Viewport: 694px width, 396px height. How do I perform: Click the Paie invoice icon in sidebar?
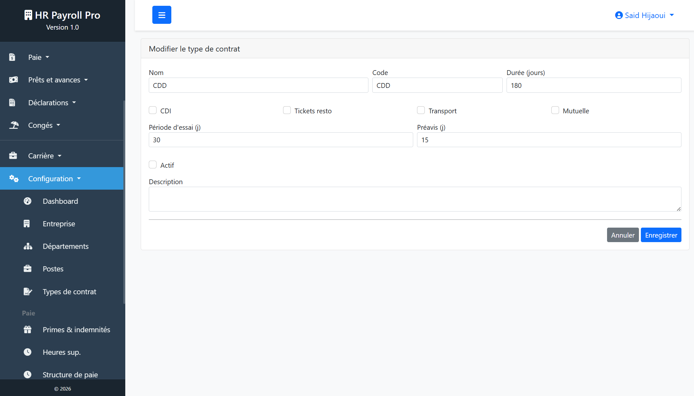(12, 57)
